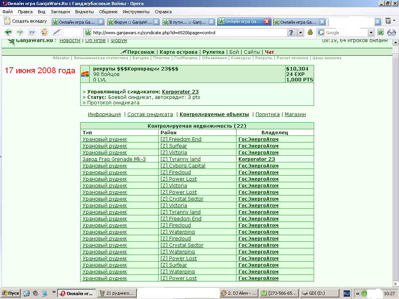Open the Состав синдиката link
The image size is (399, 299).
coord(150,114)
